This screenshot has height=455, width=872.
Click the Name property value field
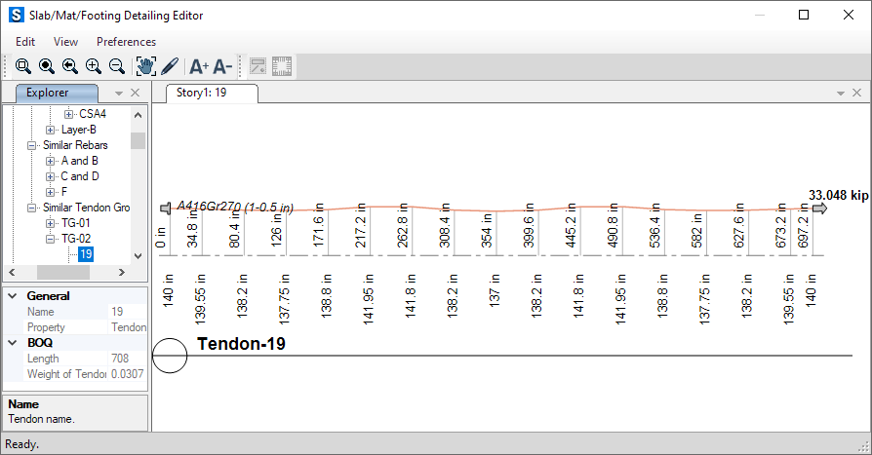(127, 312)
